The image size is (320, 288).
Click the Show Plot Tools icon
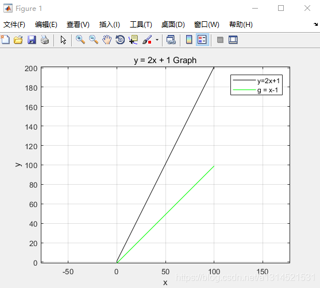coord(233,40)
